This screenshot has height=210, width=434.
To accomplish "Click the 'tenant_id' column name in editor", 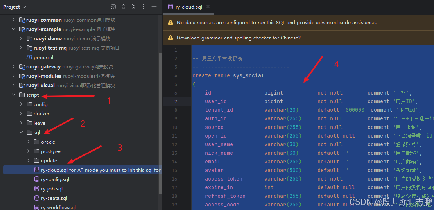I will point(219,110).
